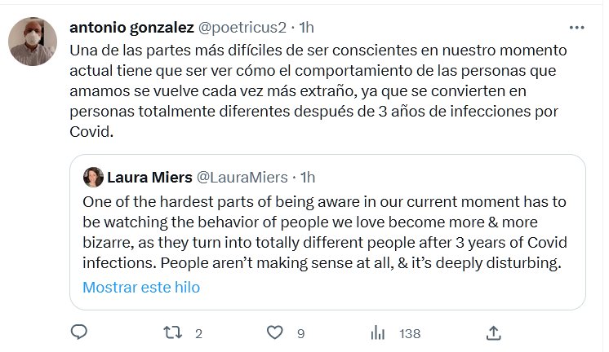Viewport: 609px width, 352px height.
Task: Click the Laura Miers display name
Action: click(x=147, y=177)
